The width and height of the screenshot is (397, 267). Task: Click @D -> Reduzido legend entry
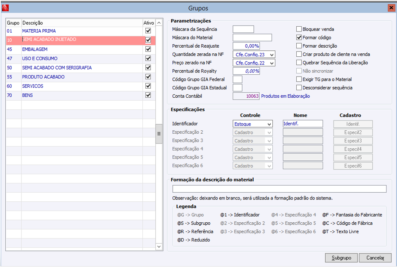pos(193,240)
